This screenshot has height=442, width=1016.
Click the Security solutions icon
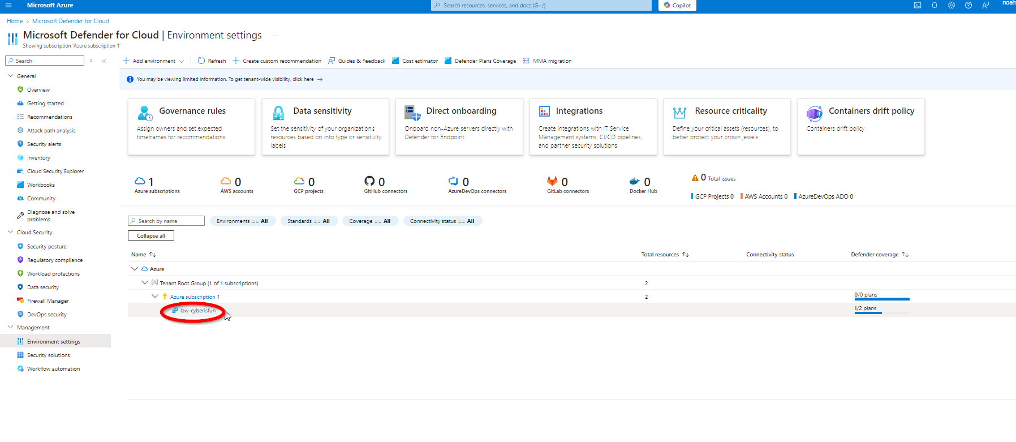tap(20, 355)
